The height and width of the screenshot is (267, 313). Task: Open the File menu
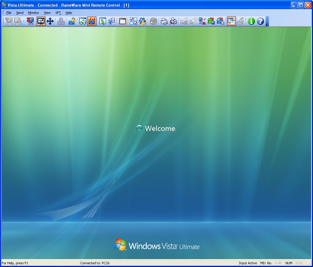pos(9,13)
